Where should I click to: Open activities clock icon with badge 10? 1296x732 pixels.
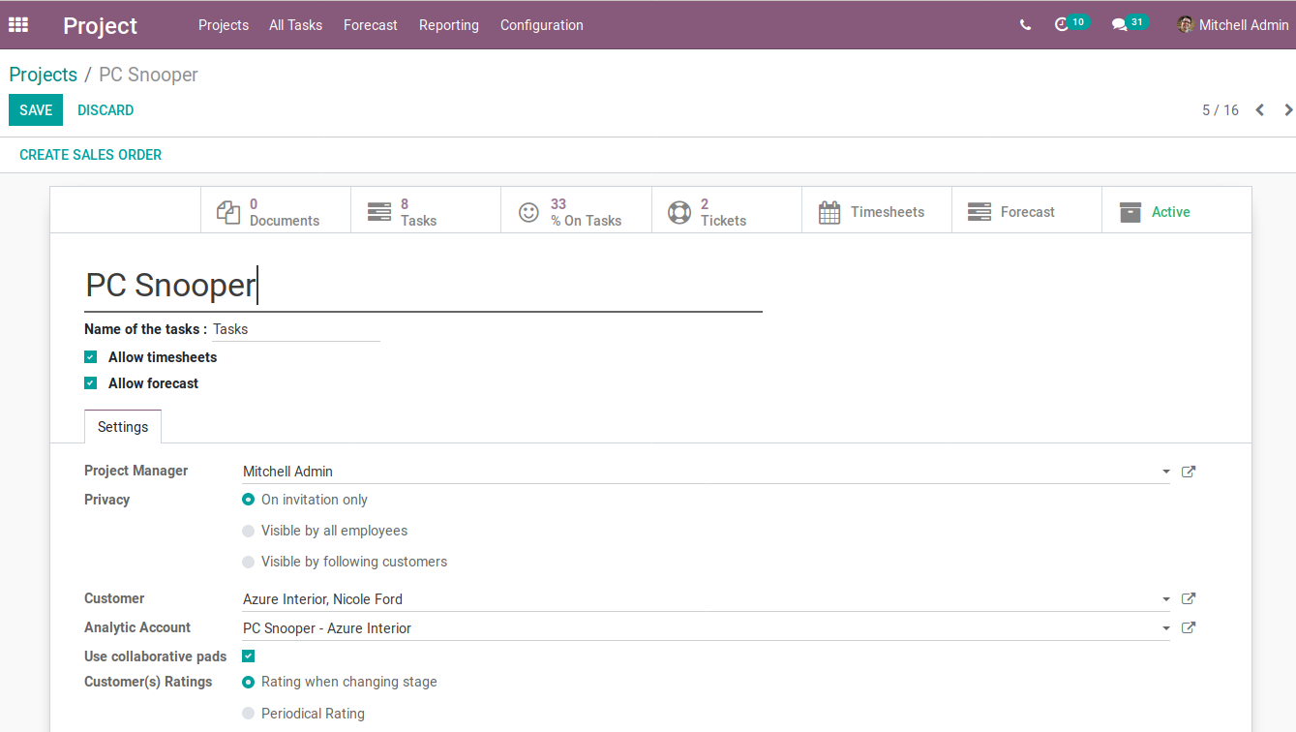point(1062,25)
